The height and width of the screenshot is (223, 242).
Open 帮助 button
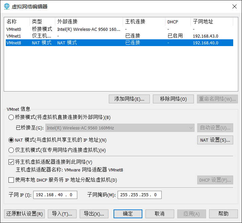pos(223,214)
